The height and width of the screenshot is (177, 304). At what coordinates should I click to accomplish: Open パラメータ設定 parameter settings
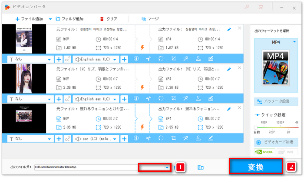(x=276, y=101)
